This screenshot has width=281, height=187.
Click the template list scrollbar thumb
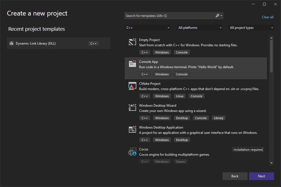(x=271, y=56)
